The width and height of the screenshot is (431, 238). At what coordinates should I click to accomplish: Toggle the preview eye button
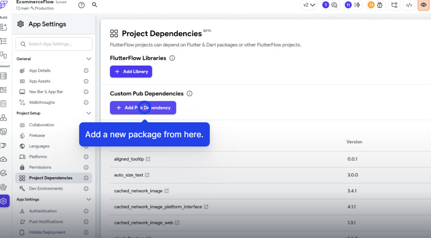coord(424,5)
